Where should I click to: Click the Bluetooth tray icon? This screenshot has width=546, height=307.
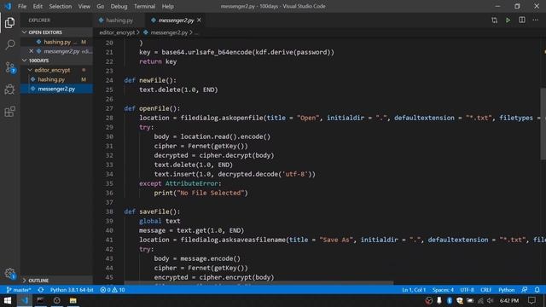point(450,300)
